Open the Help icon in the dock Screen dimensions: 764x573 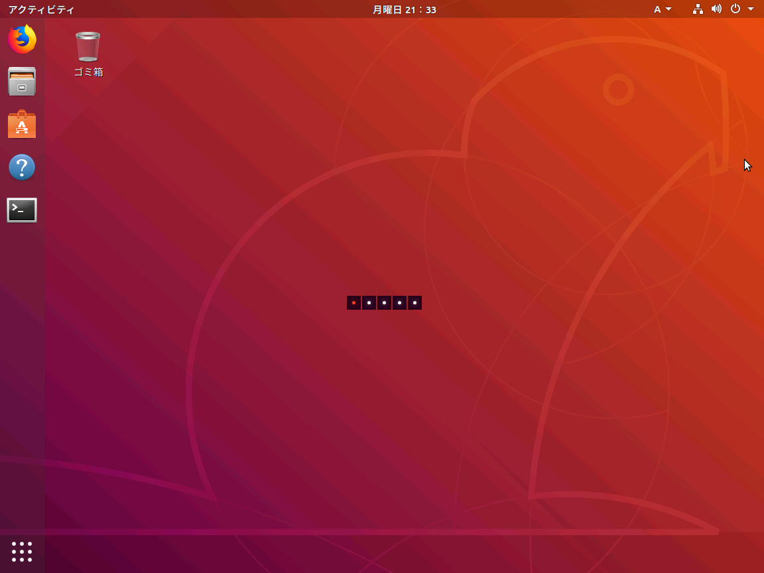22,167
